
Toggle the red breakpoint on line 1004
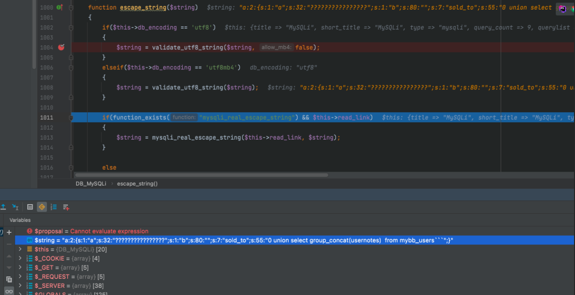61,47
